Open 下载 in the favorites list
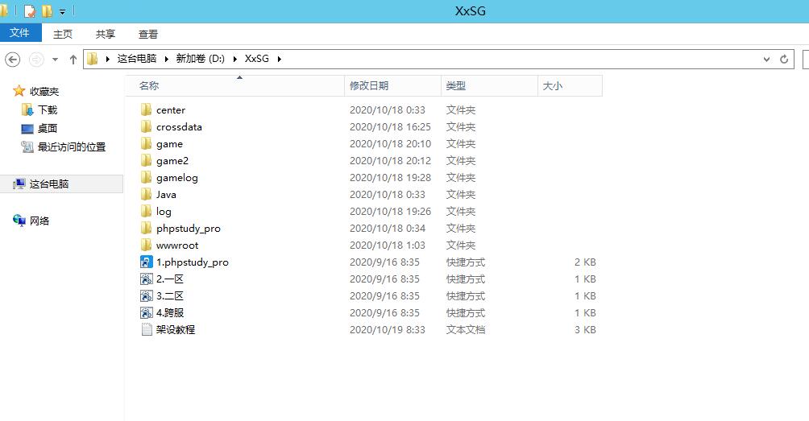809x421 pixels. (x=48, y=110)
